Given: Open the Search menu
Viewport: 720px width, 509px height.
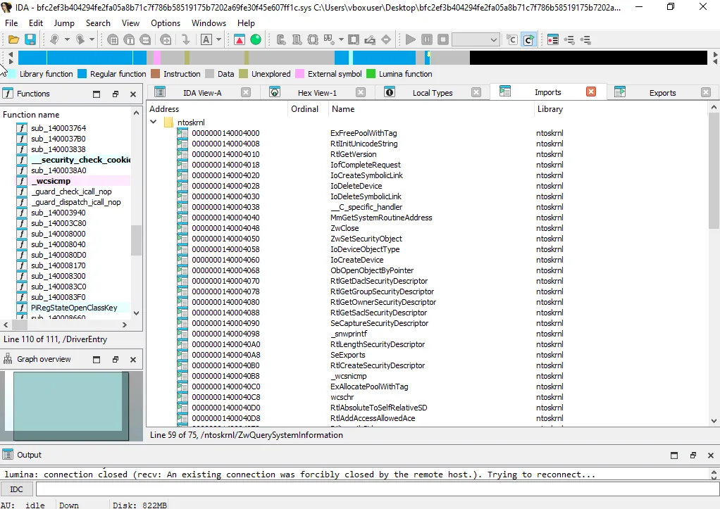Looking at the screenshot, I should coord(98,23).
